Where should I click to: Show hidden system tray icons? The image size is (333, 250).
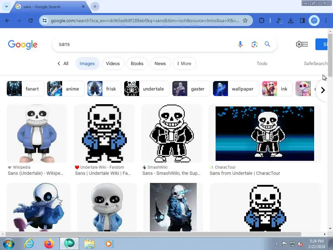click(x=276, y=244)
